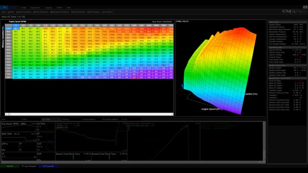The image size is (308, 173).
Task: Click the Main VE Table 1 title
Action: pyautogui.click(x=13, y=17)
